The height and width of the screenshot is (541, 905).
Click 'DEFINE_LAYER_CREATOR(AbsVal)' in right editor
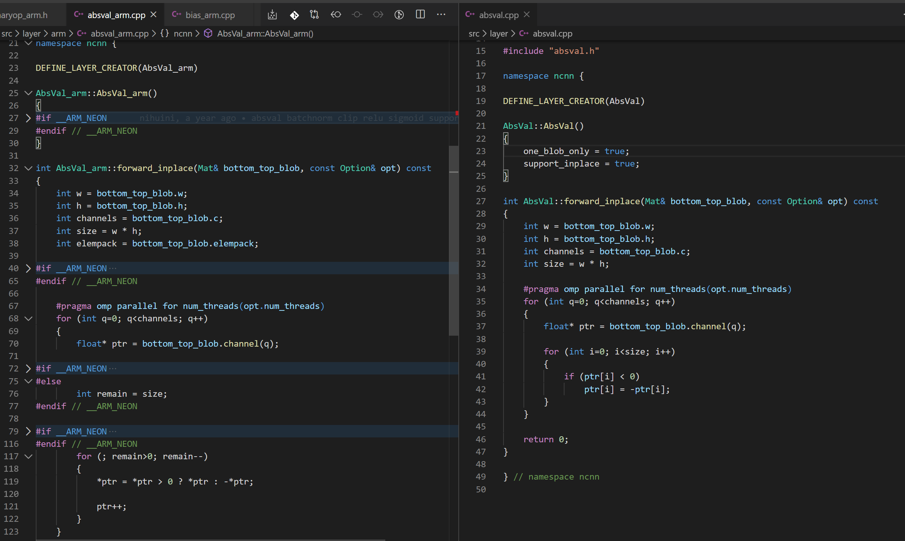click(x=574, y=101)
